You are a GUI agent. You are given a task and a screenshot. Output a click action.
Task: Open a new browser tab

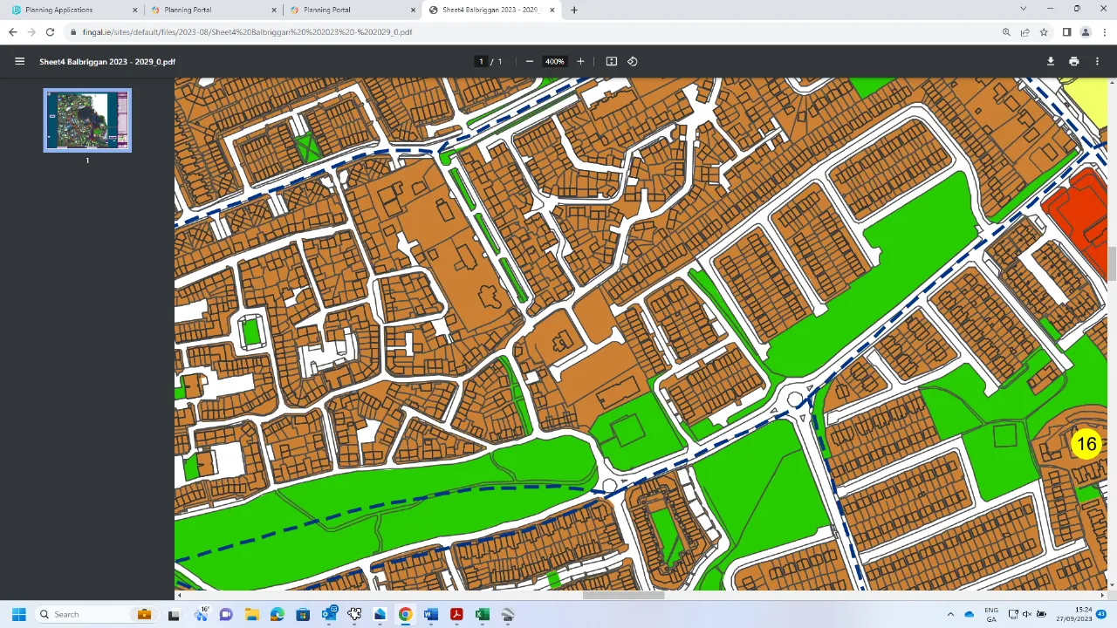[573, 10]
